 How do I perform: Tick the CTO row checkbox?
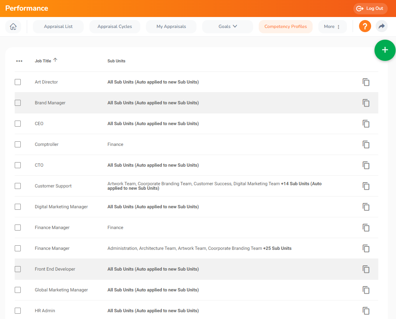tap(18, 165)
